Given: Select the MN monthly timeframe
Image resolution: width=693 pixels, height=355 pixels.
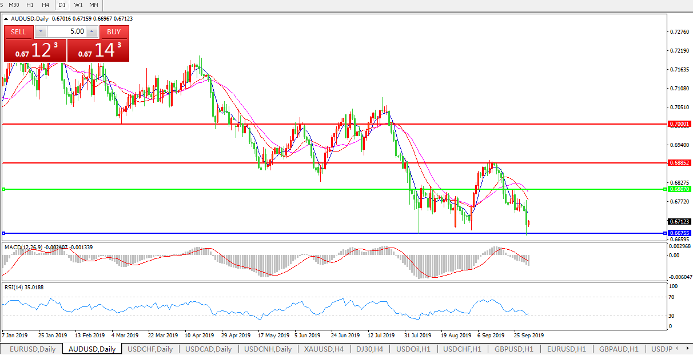Looking at the screenshot, I should pyautogui.click(x=94, y=5).
